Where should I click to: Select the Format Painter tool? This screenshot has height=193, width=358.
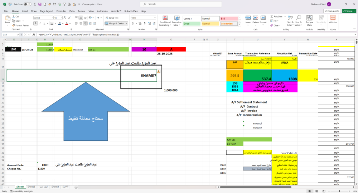(21, 25)
